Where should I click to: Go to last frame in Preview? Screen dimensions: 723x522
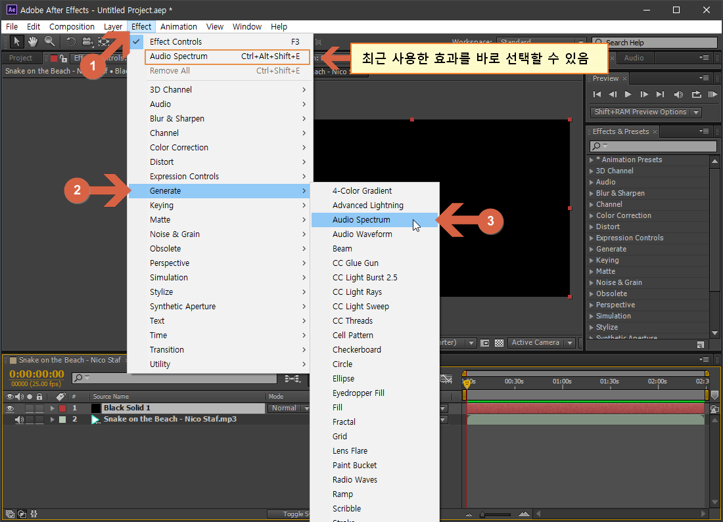point(661,94)
